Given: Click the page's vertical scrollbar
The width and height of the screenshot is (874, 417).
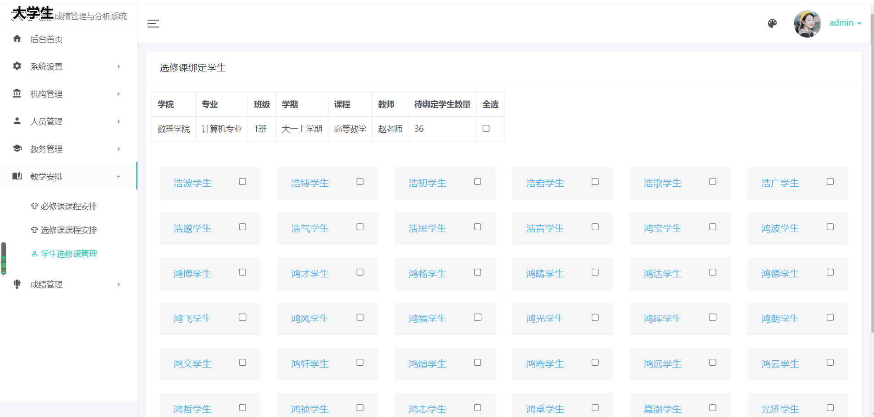Looking at the screenshot, I should 872,174.
